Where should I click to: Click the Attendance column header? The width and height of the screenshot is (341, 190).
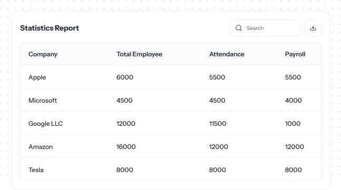click(227, 54)
